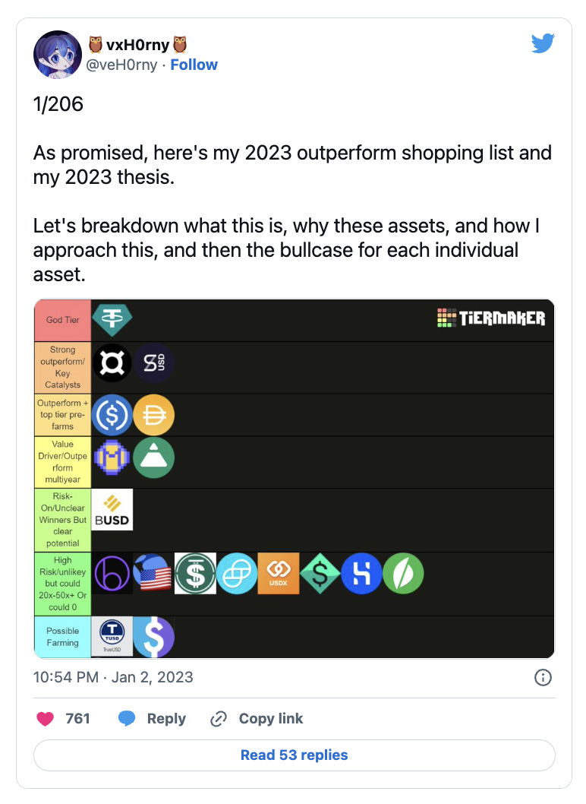Image resolution: width=586 pixels, height=804 pixels.
Task: Open the vxH0rny profile avatar
Action: (58, 55)
